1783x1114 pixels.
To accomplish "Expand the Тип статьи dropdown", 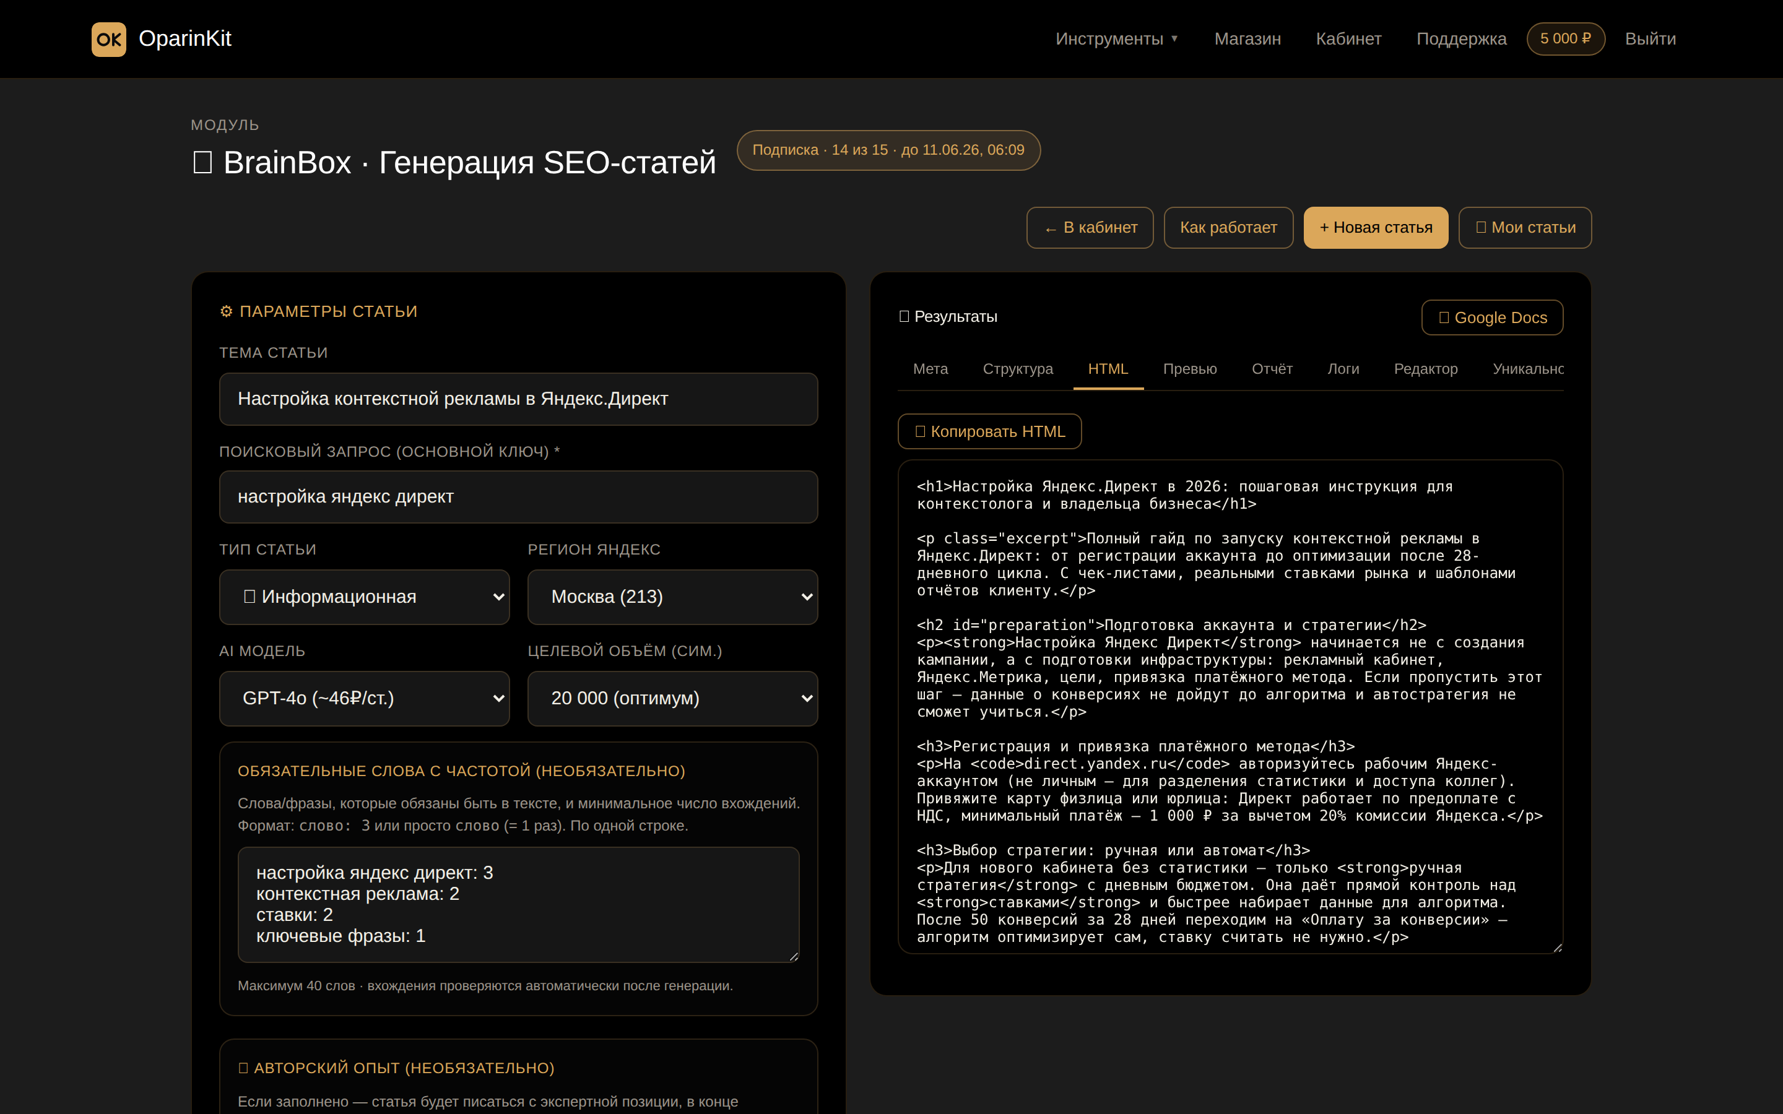I will [365, 597].
